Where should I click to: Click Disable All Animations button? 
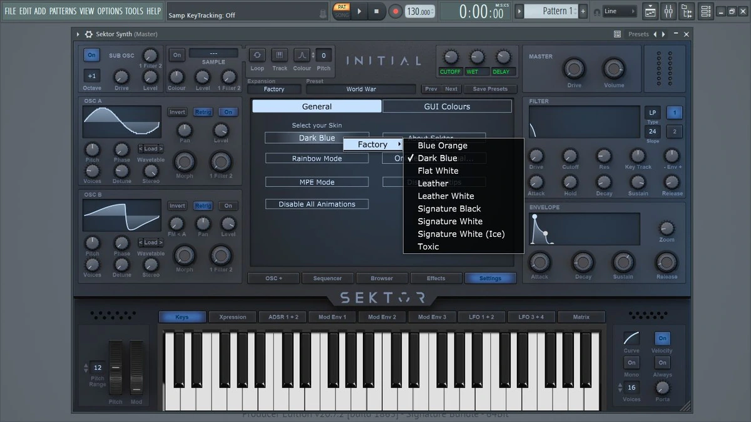pos(317,204)
